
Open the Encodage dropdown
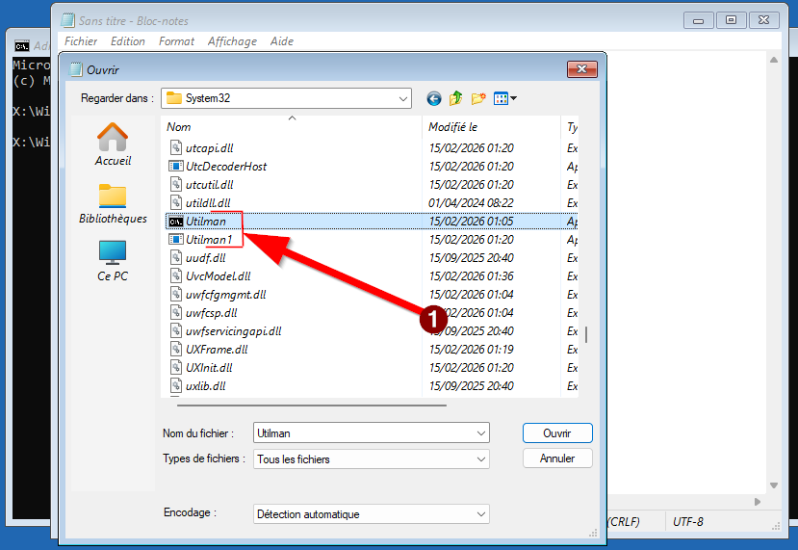coord(480,514)
